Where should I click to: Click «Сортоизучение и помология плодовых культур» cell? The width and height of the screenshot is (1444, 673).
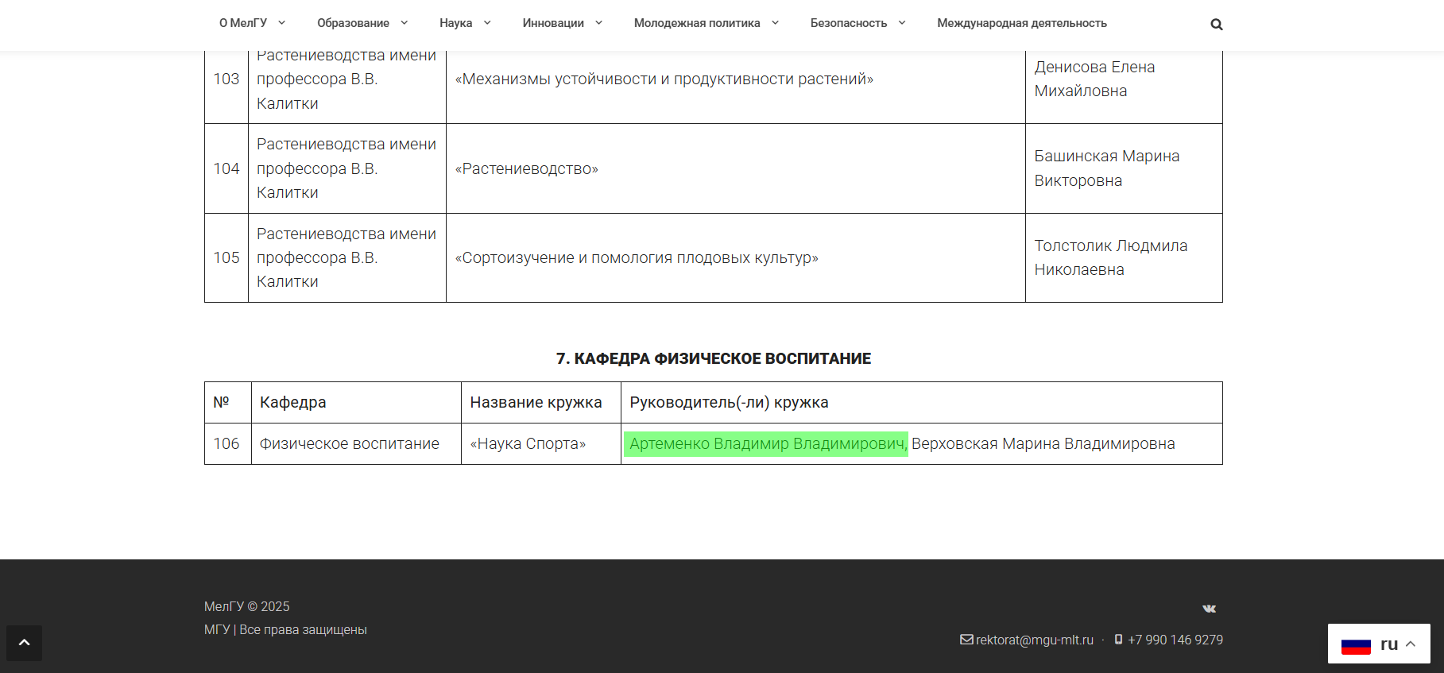[x=736, y=257]
